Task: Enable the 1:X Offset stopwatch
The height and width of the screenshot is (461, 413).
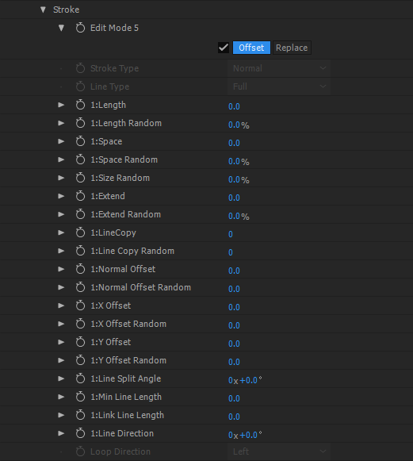Action: click(x=80, y=305)
